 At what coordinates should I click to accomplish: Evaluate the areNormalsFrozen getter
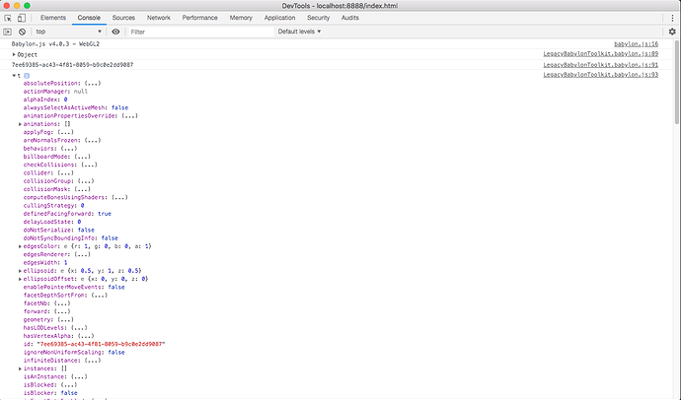[93, 141]
